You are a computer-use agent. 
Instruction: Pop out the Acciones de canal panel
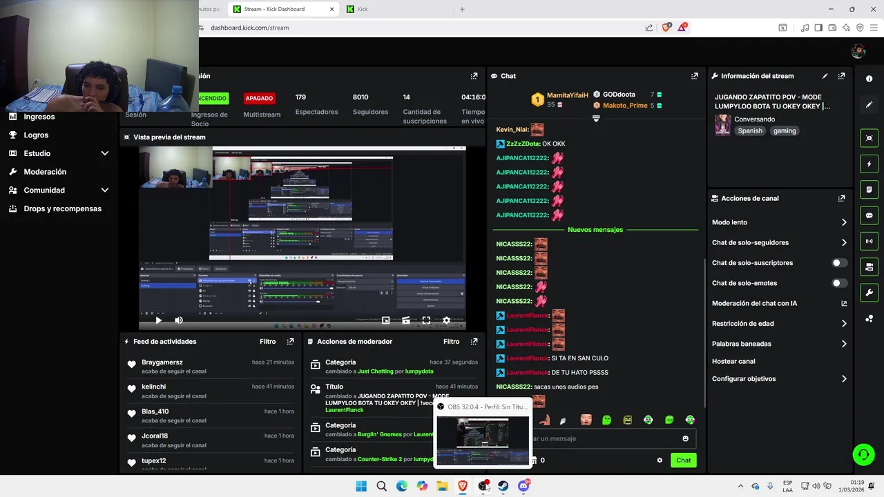(x=841, y=198)
